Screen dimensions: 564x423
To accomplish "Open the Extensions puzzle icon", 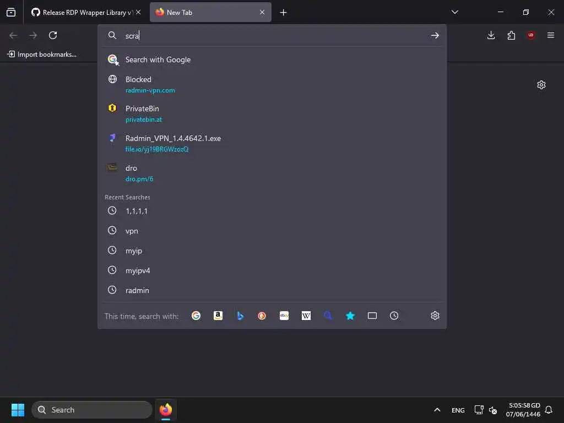I will click(511, 35).
